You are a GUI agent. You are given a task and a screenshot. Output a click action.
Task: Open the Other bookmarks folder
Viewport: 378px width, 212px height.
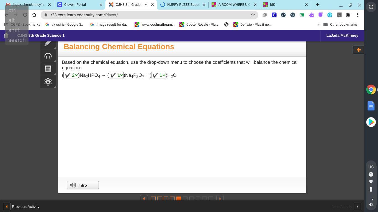pos(340,25)
